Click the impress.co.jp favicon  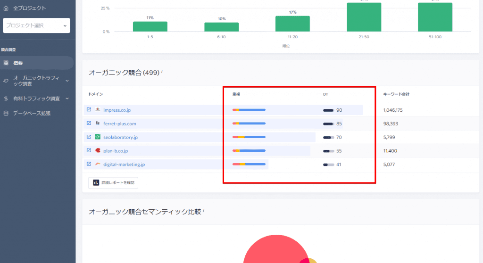tap(98, 110)
